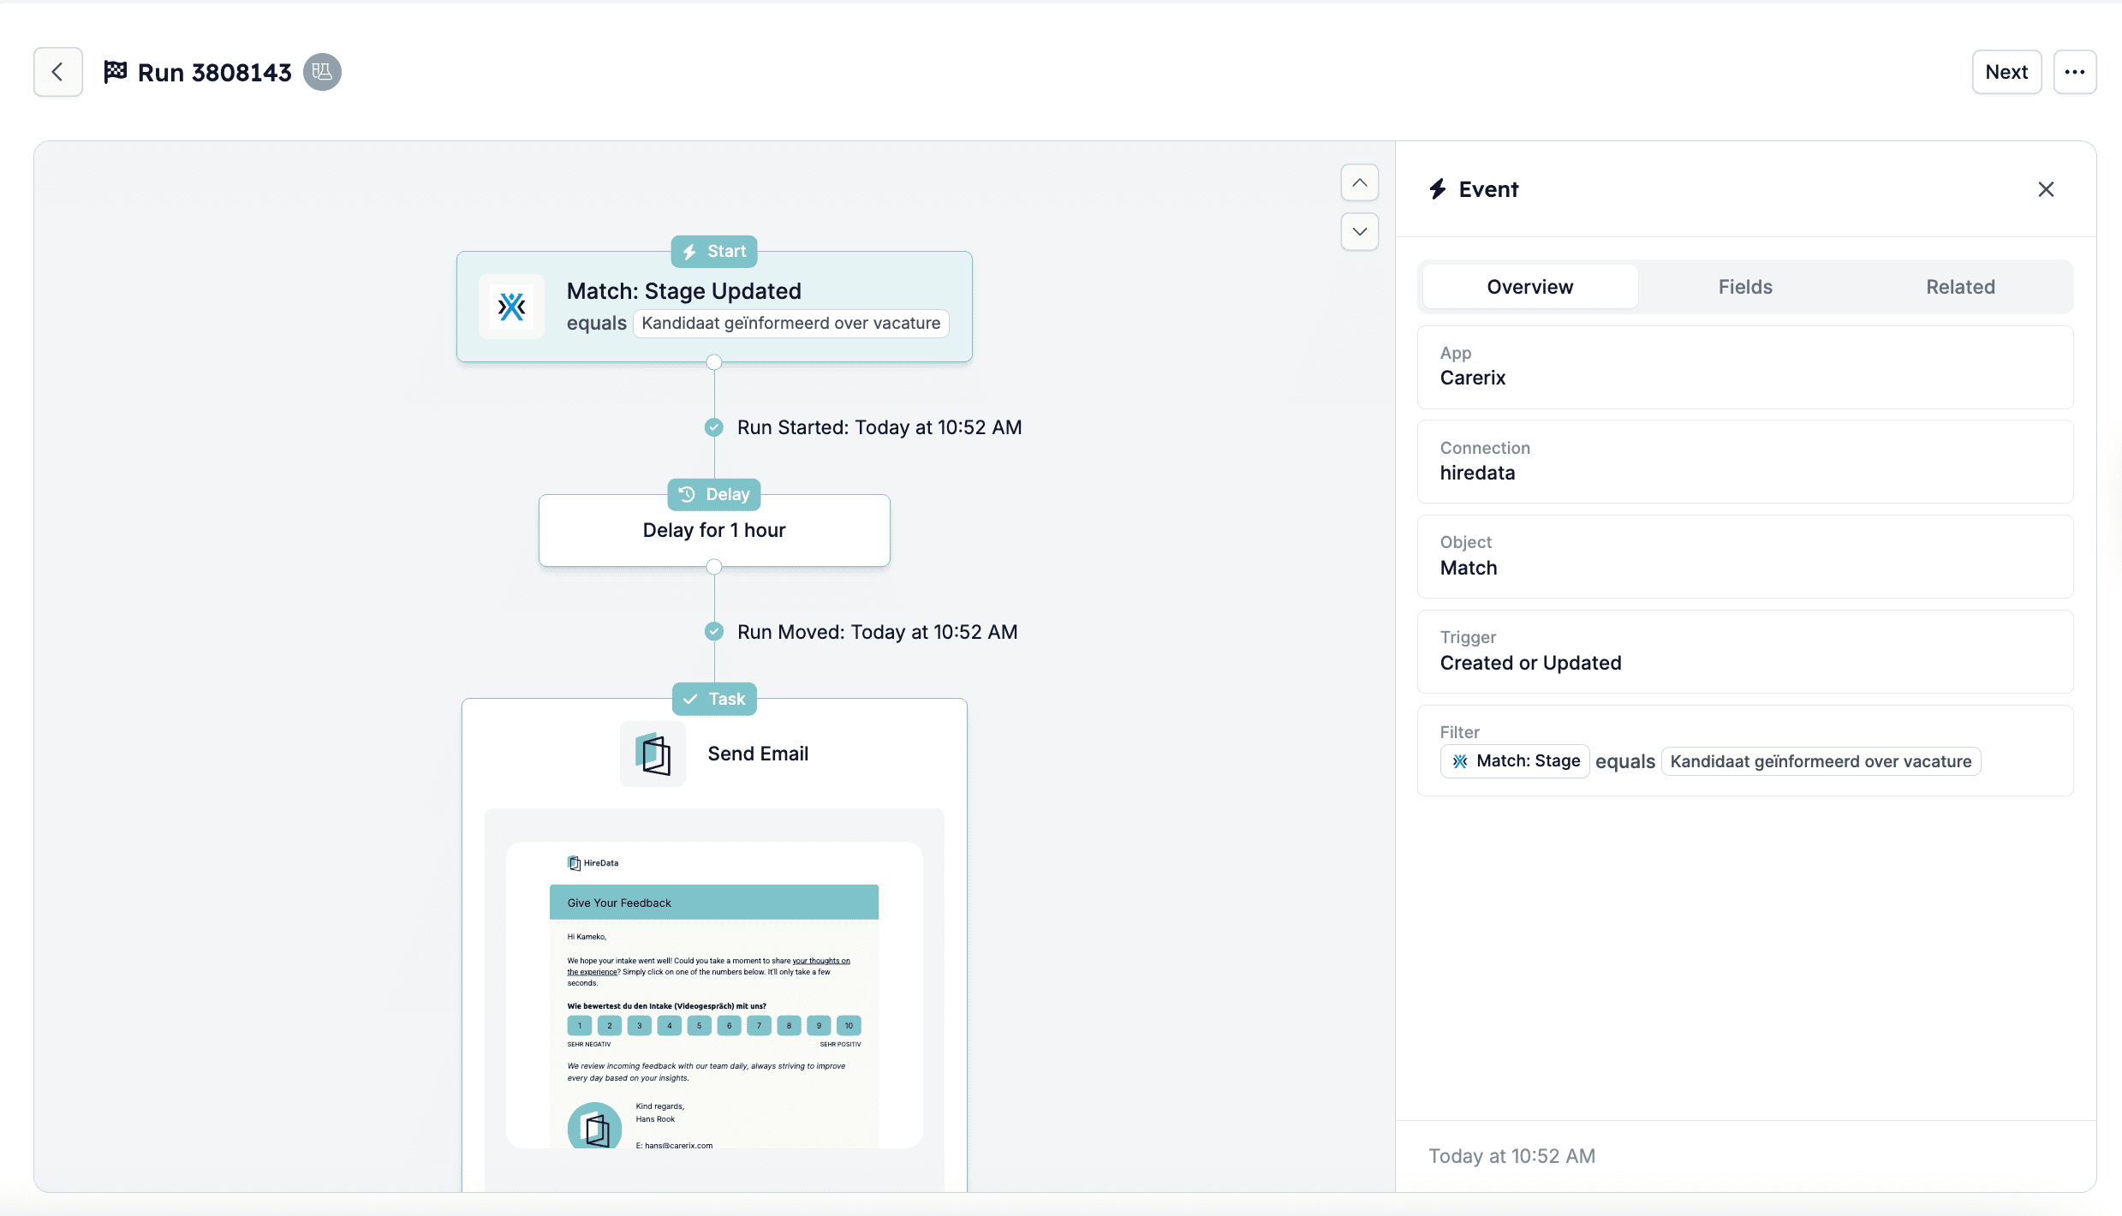Go to the Next run
Screen dimensions: 2122x1216
[x=2006, y=72]
